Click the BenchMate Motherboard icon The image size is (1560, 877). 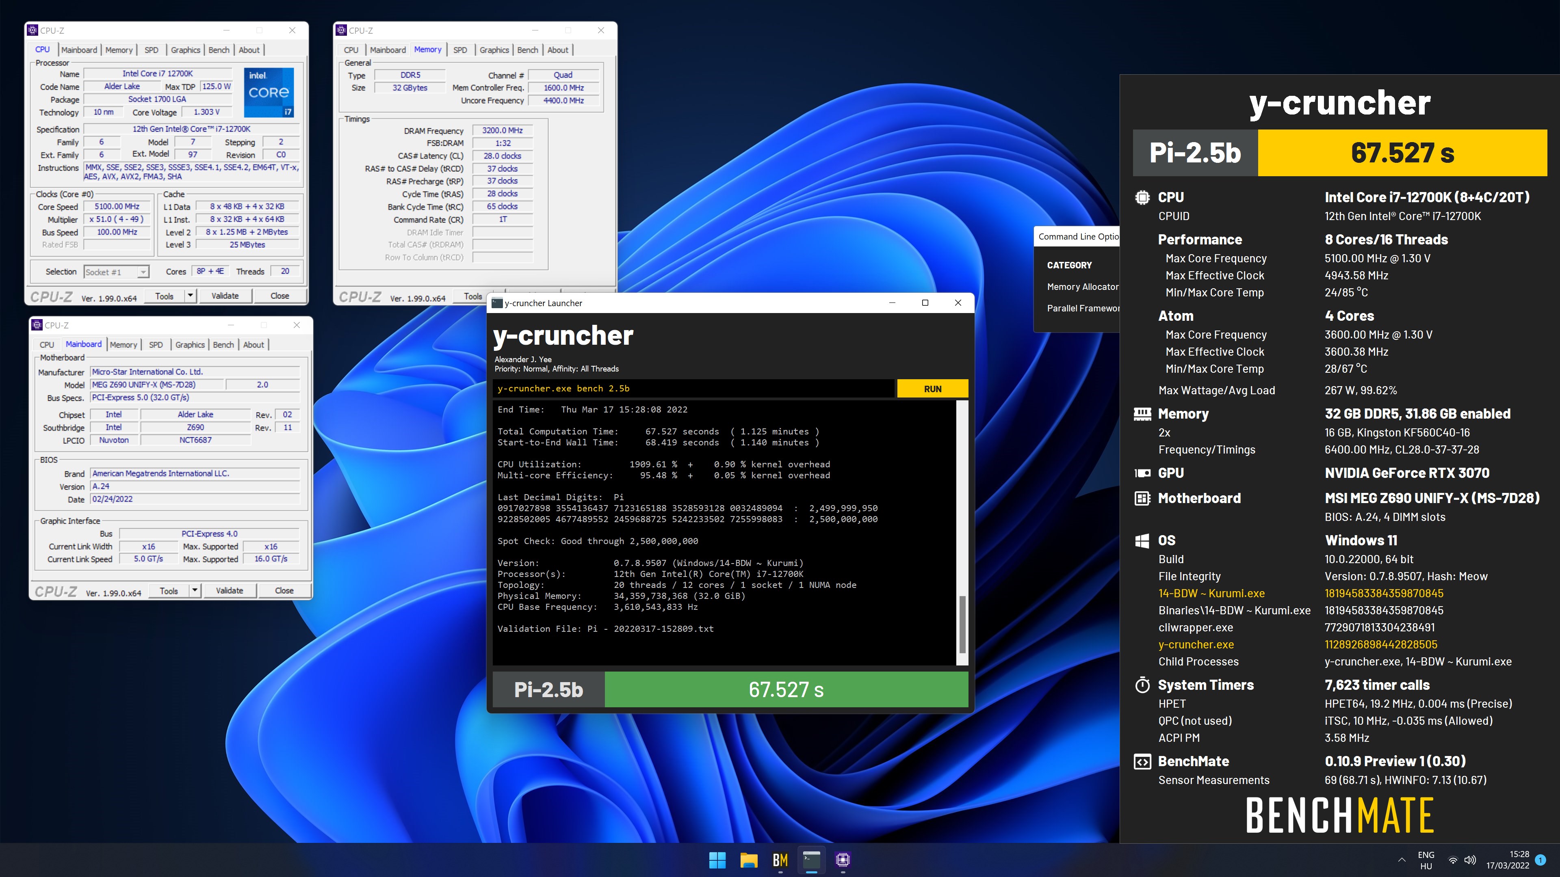tap(1142, 499)
